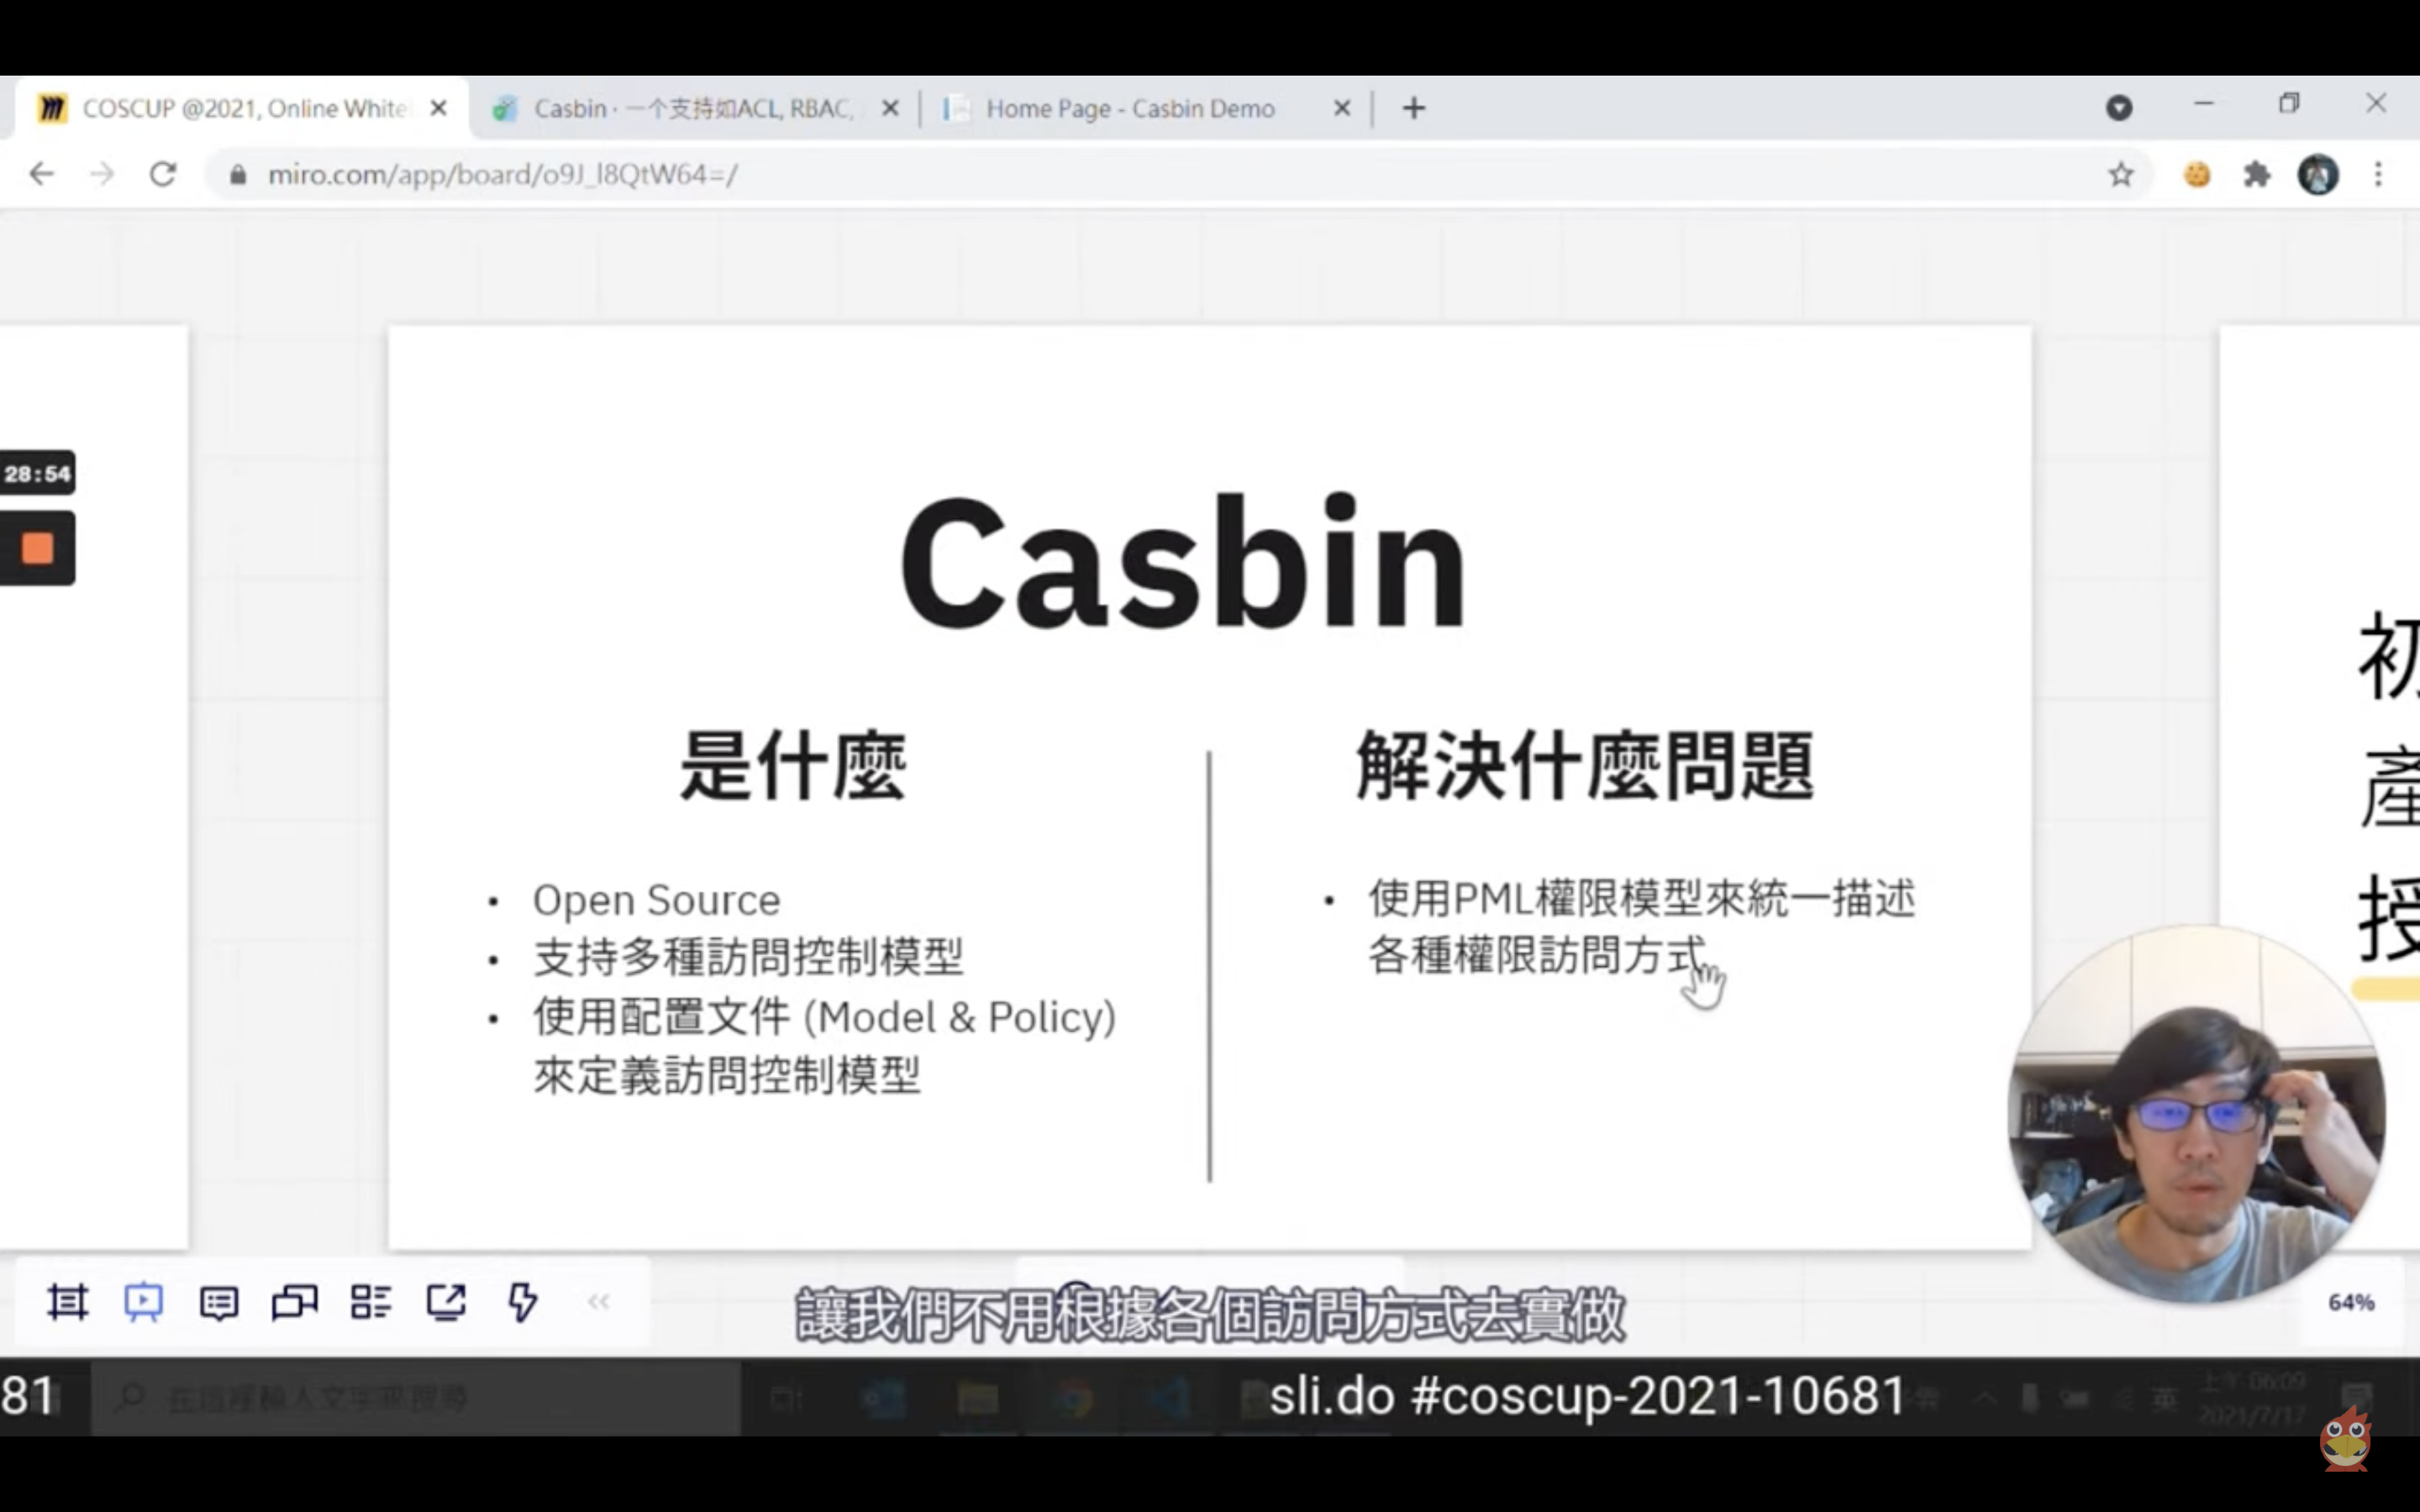The width and height of the screenshot is (2420, 1512).
Task: Click the cookie extension icon
Action: tap(2197, 175)
